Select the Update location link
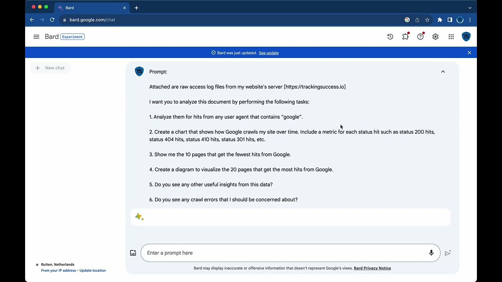This screenshot has width=502, height=282. [93, 271]
